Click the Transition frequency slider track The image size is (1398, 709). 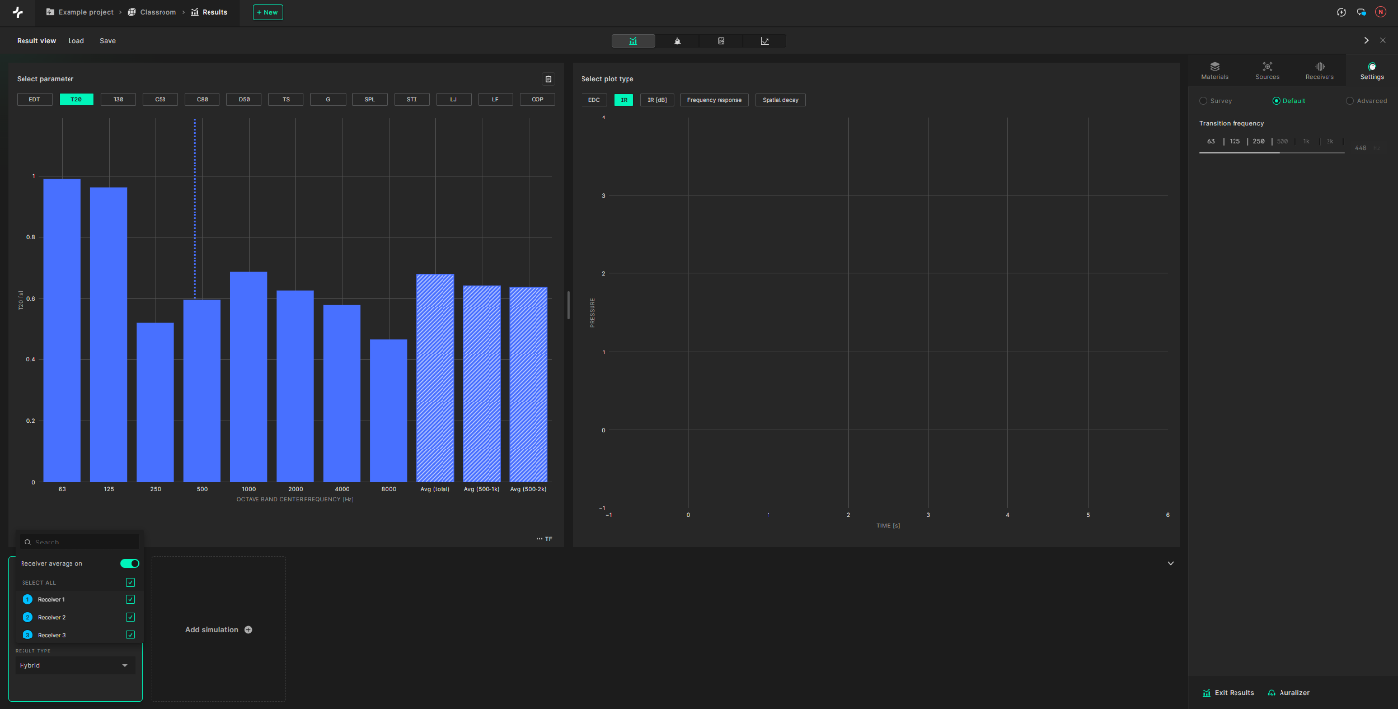tap(1272, 152)
